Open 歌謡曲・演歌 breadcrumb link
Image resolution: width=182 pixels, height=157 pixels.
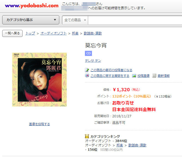(x=93, y=33)
